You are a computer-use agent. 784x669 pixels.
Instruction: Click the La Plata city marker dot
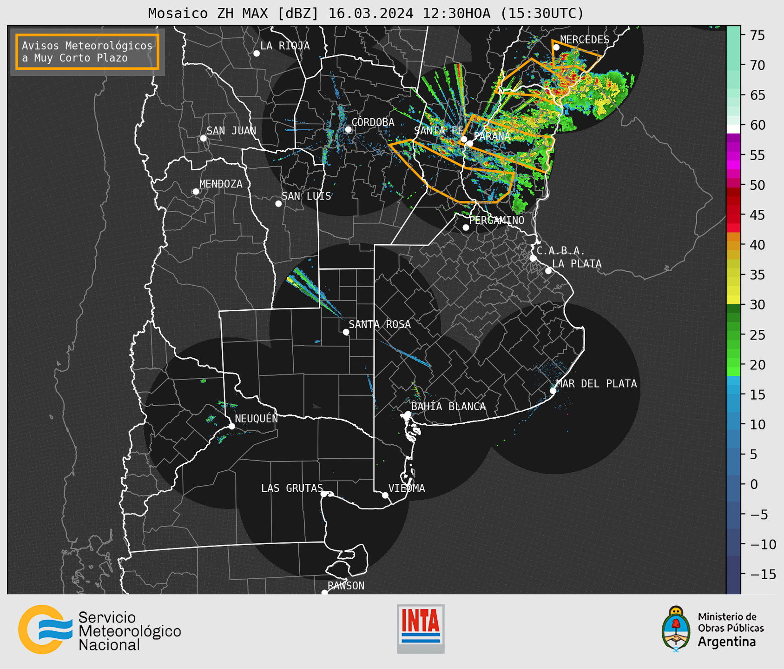[x=548, y=271]
